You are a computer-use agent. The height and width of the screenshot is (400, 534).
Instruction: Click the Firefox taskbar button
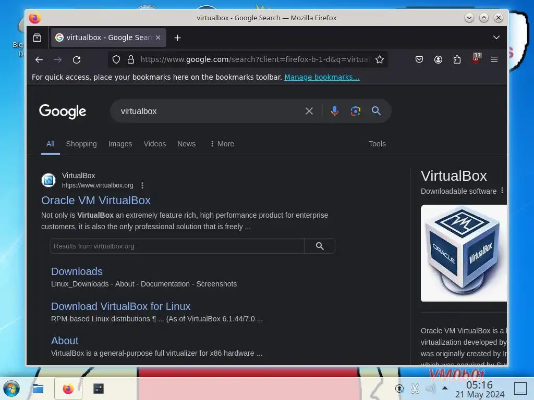click(x=68, y=389)
